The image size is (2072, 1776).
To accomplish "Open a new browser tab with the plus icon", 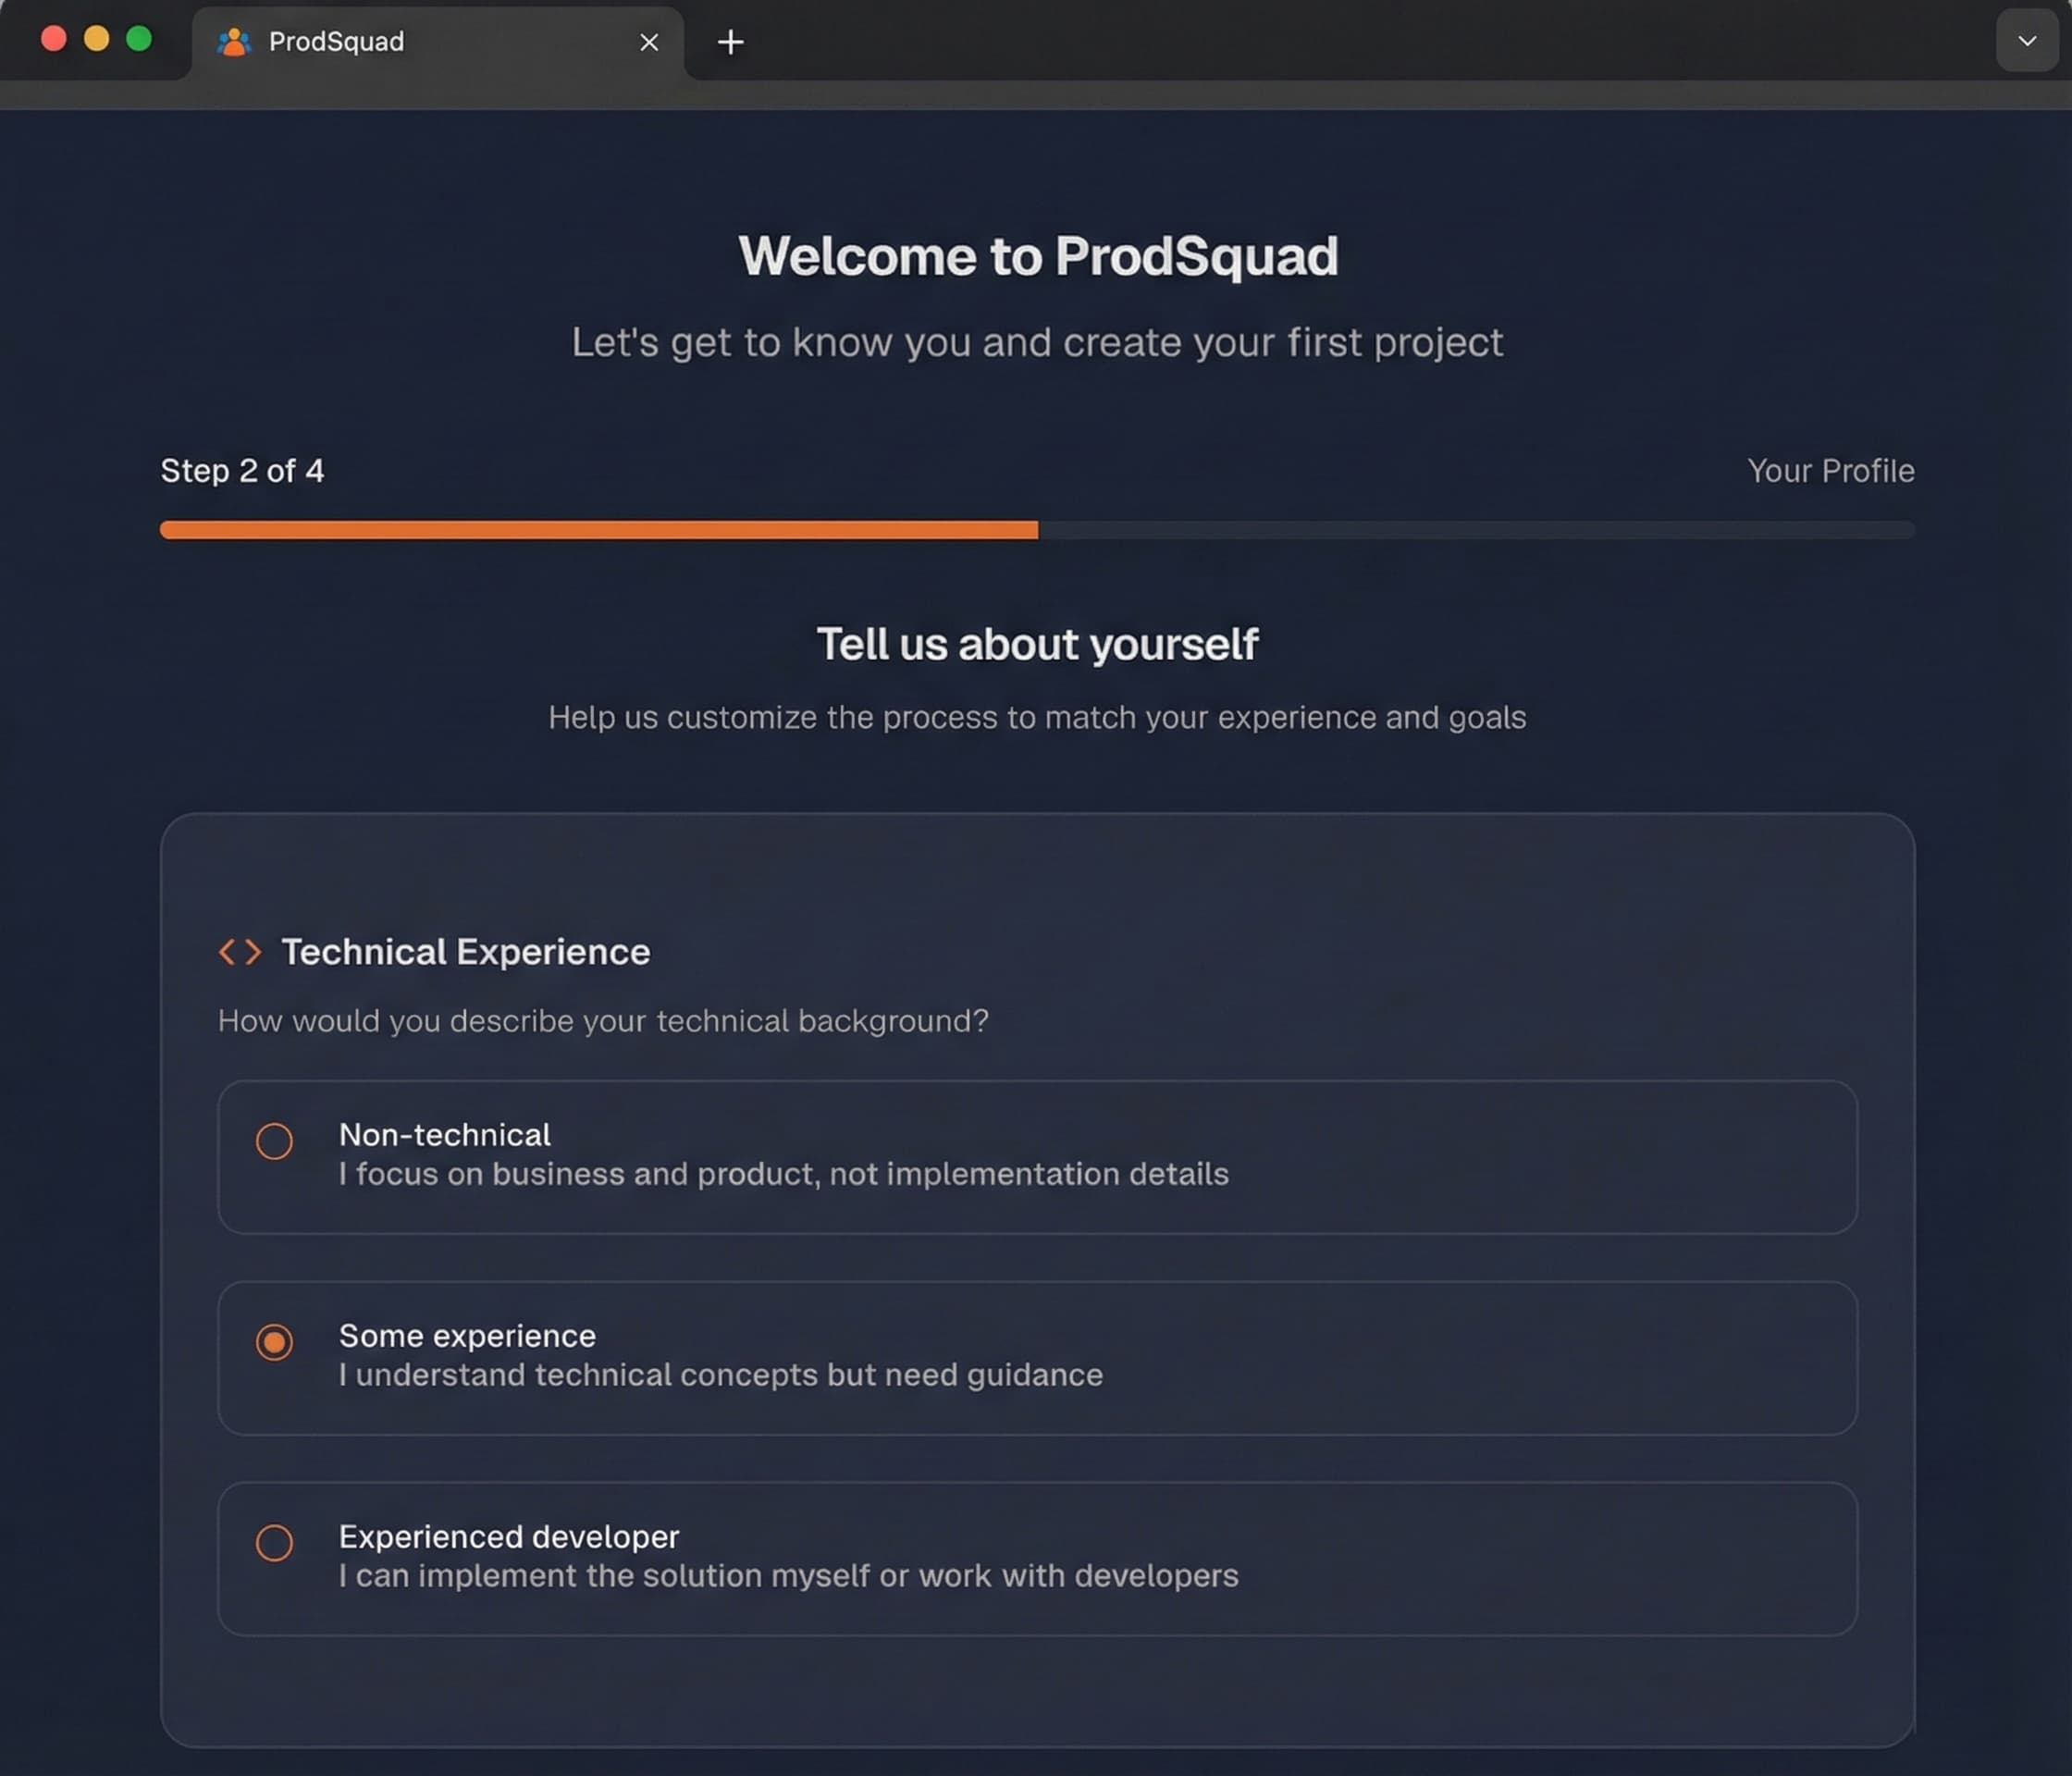I will coord(729,41).
